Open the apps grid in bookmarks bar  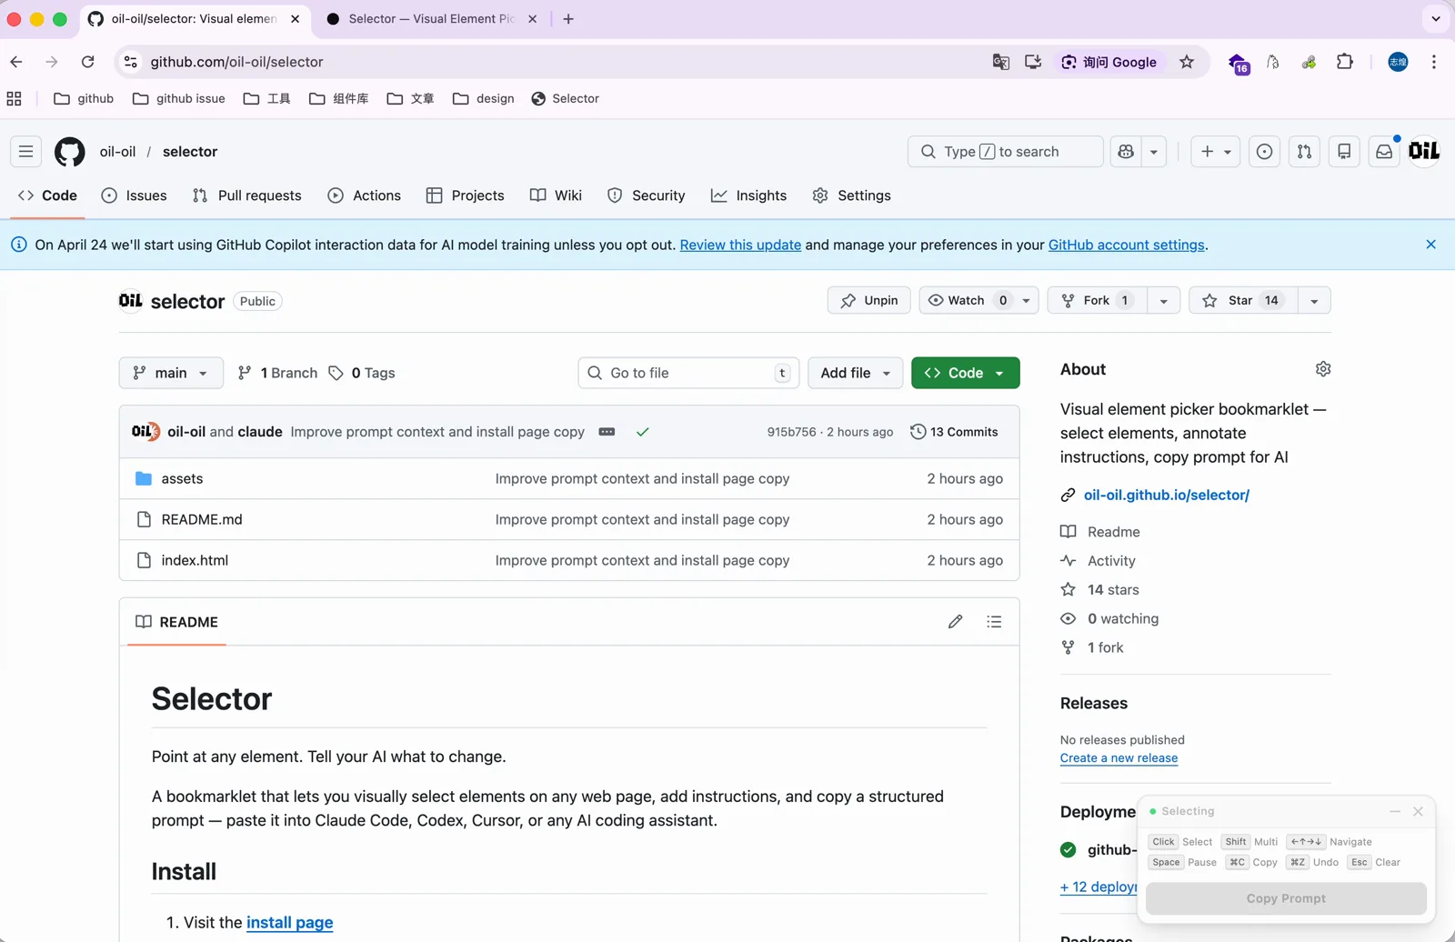pyautogui.click(x=15, y=99)
